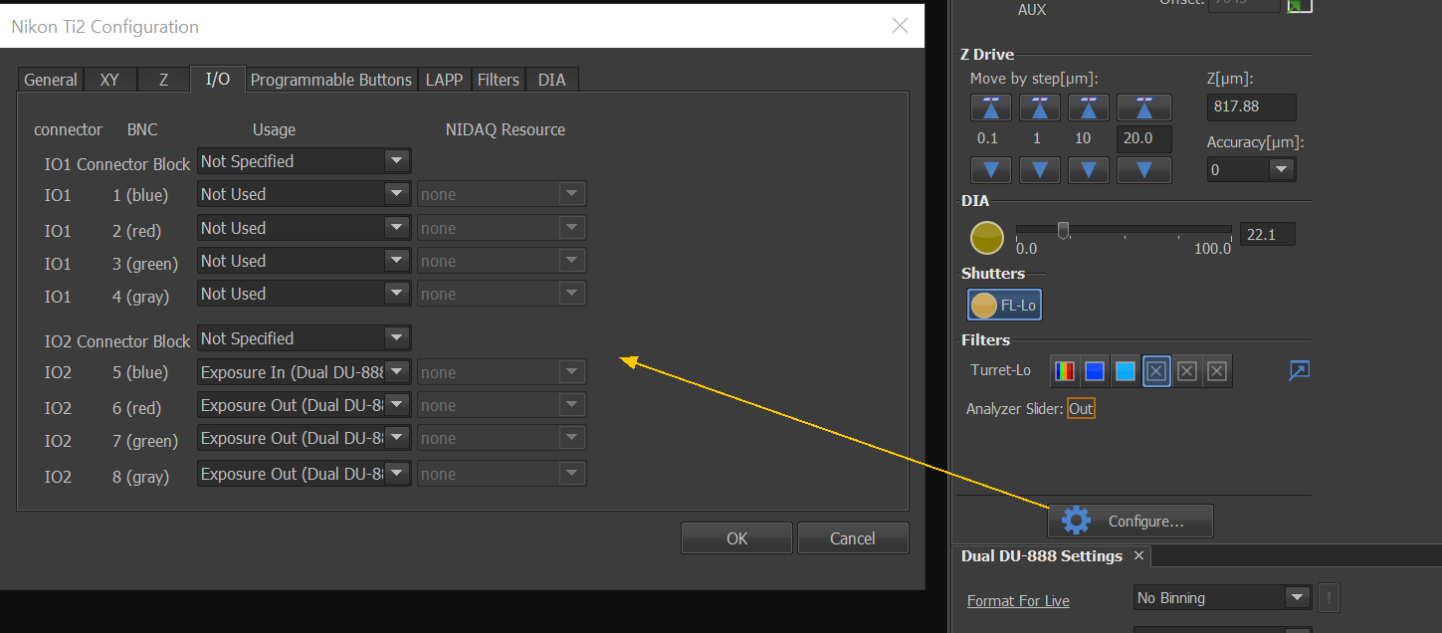Select the multicolor filter in Turret-Lo

click(1065, 371)
